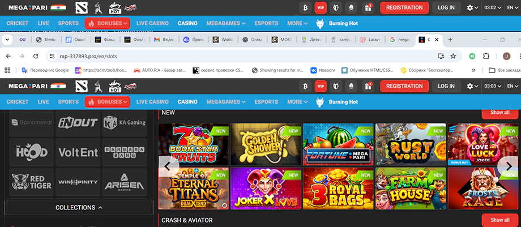Open the browser extensions puzzle icon
The height and width of the screenshot is (227, 521).
point(486,56)
